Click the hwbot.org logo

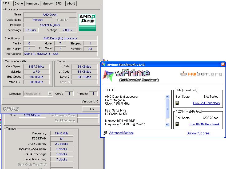pyautogui.click(x=201, y=74)
